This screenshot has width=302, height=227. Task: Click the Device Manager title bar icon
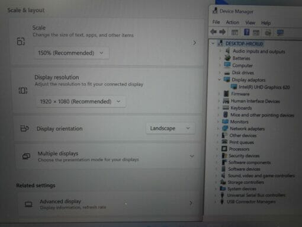pos(215,11)
